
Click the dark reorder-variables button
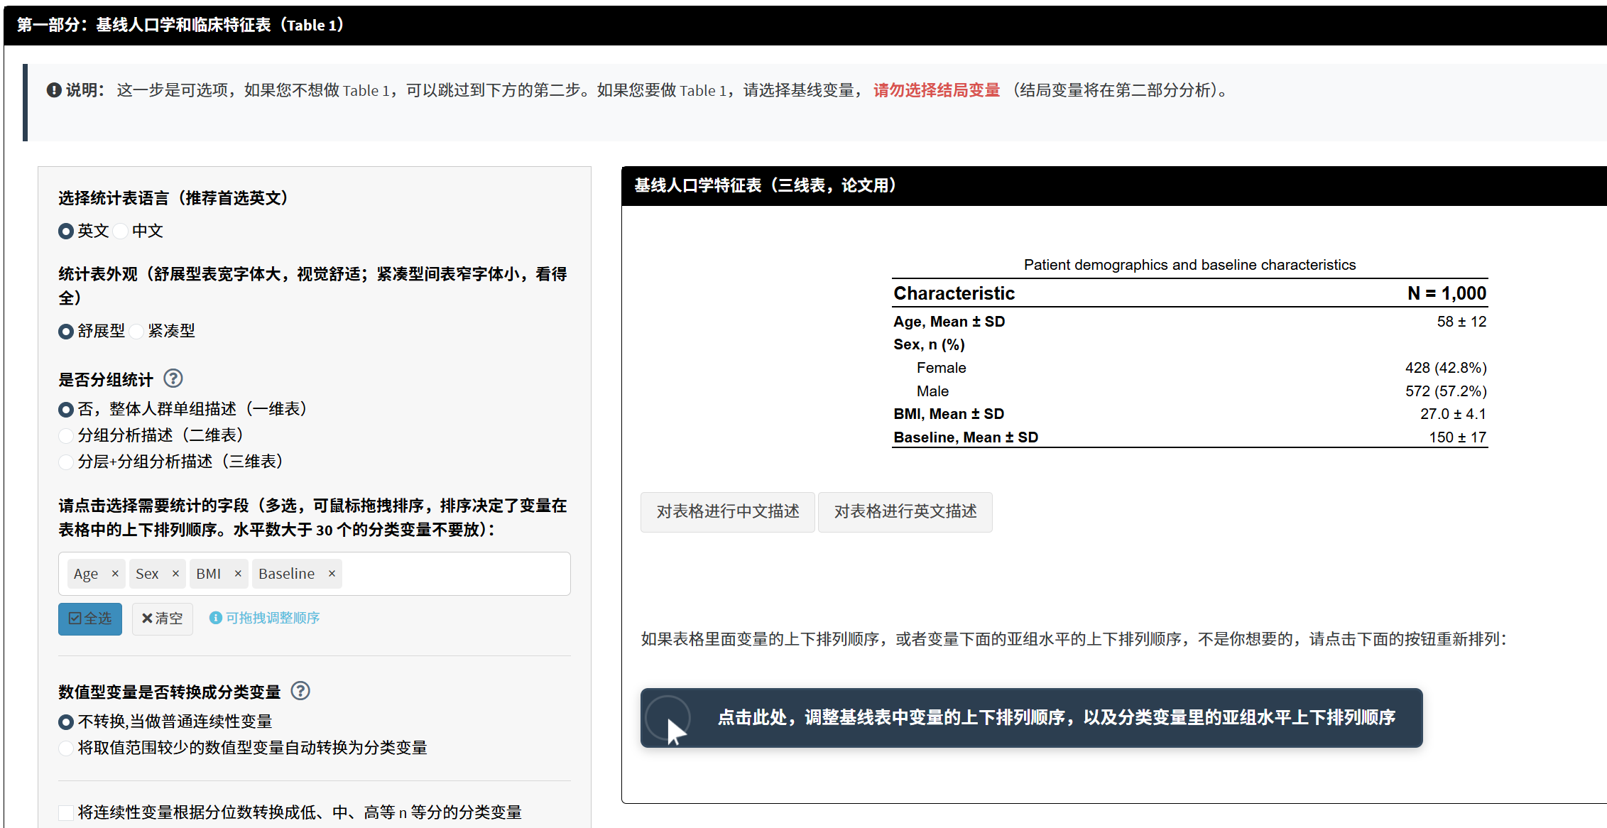[x=1031, y=718]
